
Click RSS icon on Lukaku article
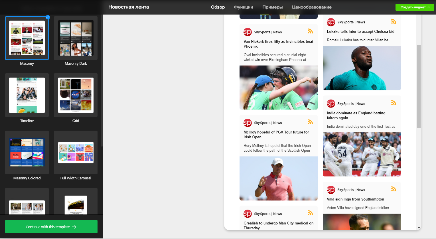pos(394,21)
